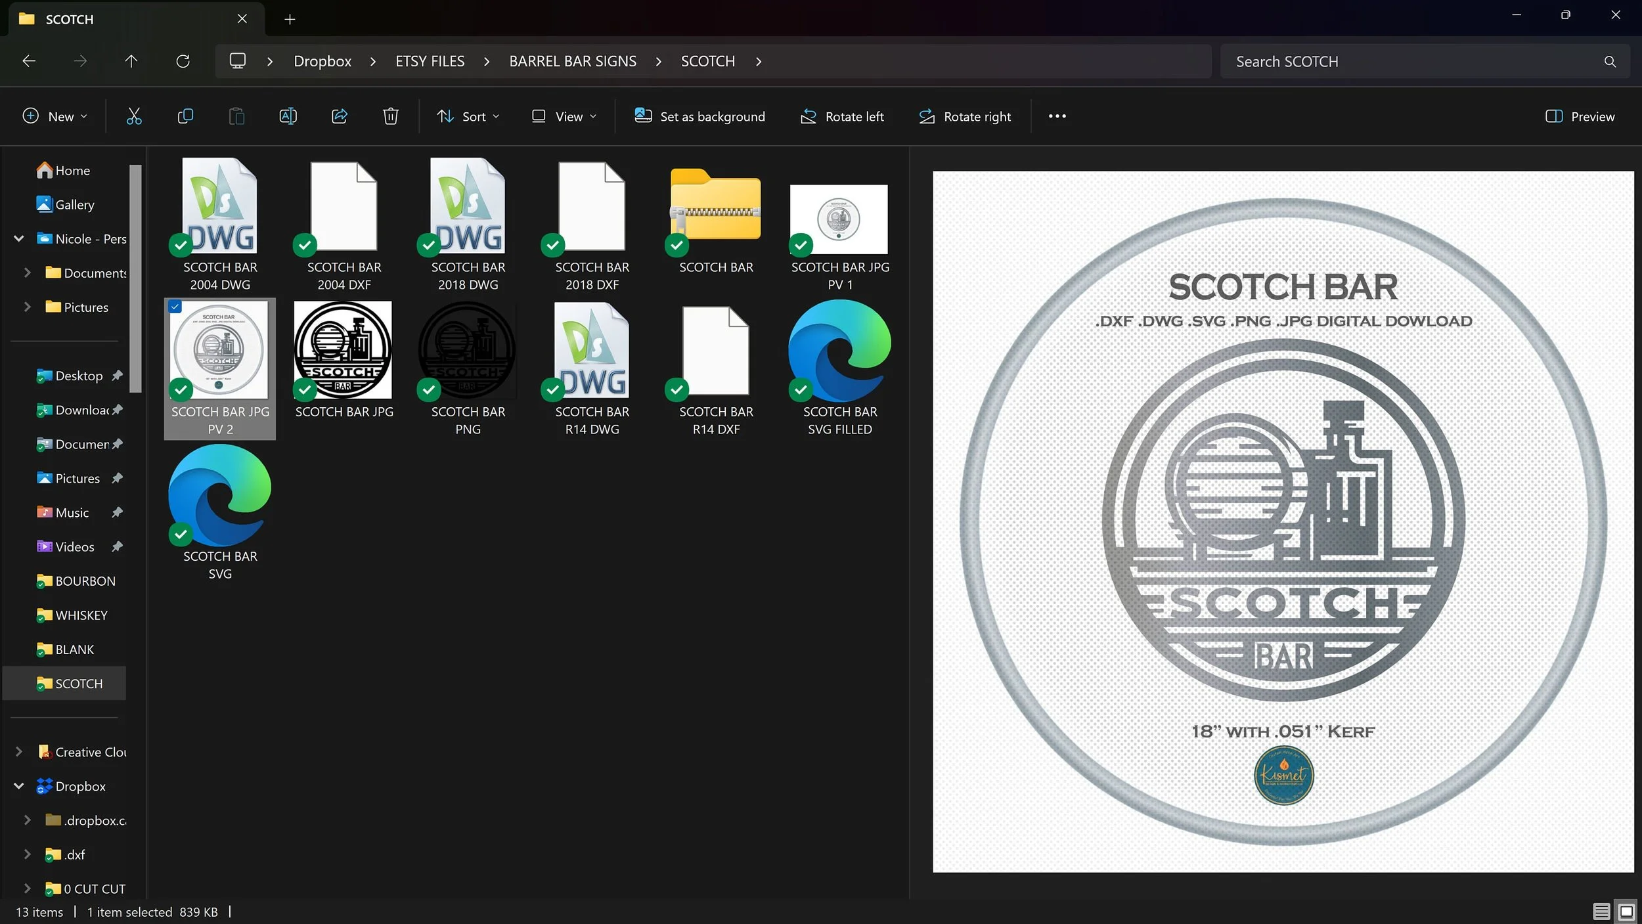The height and width of the screenshot is (924, 1642).
Task: Click the large preview image
Action: tap(1283, 521)
